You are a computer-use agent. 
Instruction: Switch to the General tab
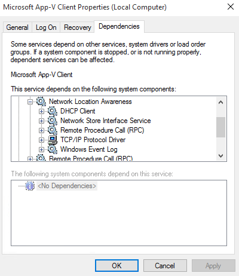17,27
